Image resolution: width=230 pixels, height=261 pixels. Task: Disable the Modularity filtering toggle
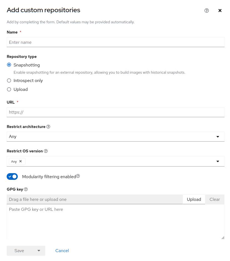tap(12, 176)
